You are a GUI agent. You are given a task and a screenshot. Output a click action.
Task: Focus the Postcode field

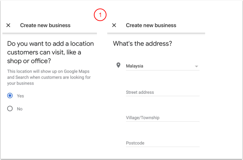[162, 143]
